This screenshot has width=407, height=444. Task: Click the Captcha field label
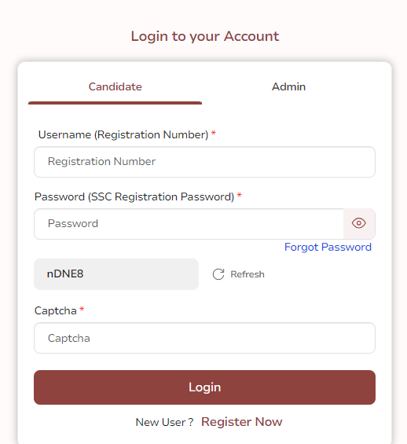click(x=56, y=311)
